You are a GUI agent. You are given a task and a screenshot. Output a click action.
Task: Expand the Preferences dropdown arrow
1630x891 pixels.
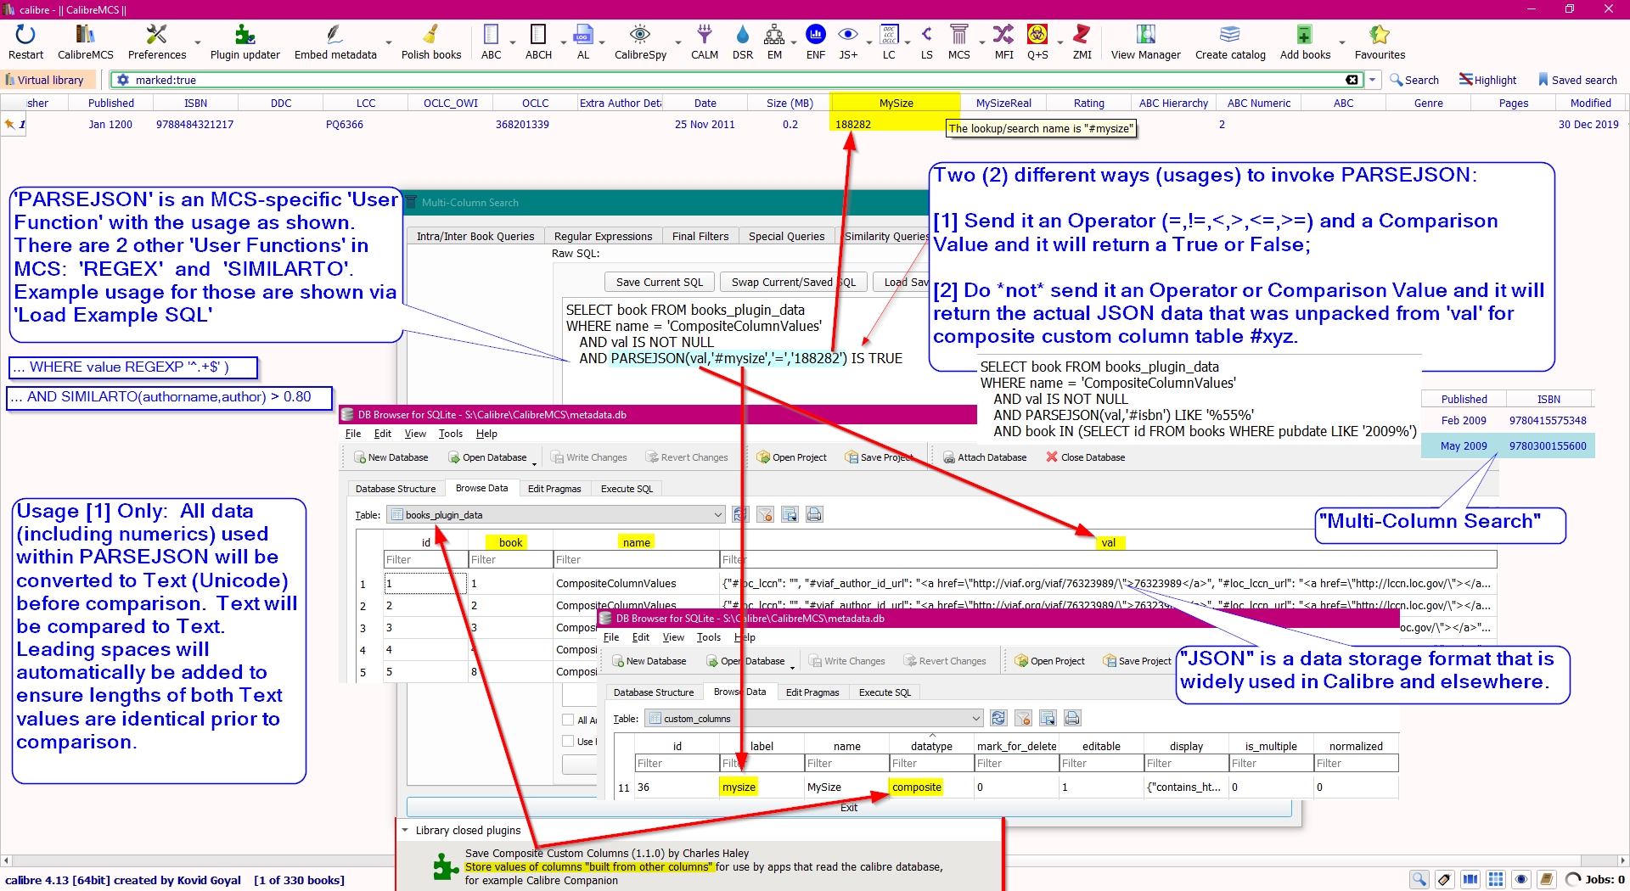pos(198,42)
